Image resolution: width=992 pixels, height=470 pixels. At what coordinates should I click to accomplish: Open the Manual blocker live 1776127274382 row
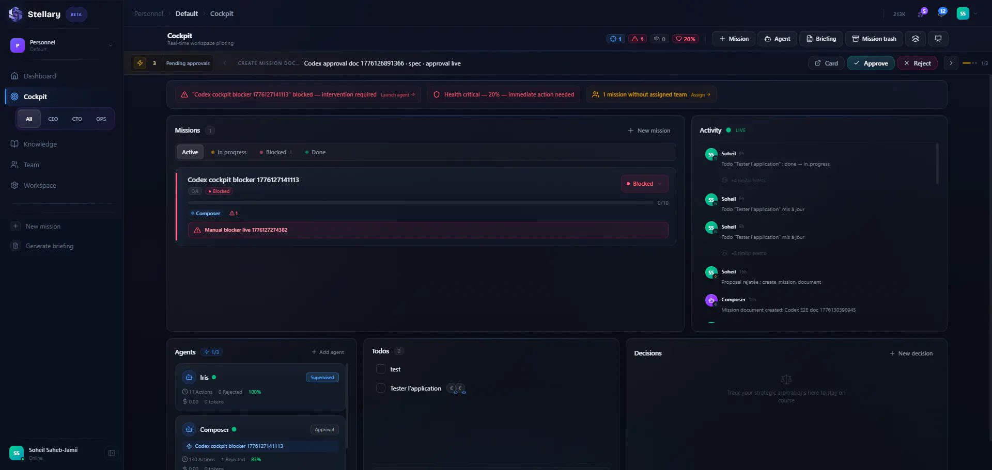428,230
